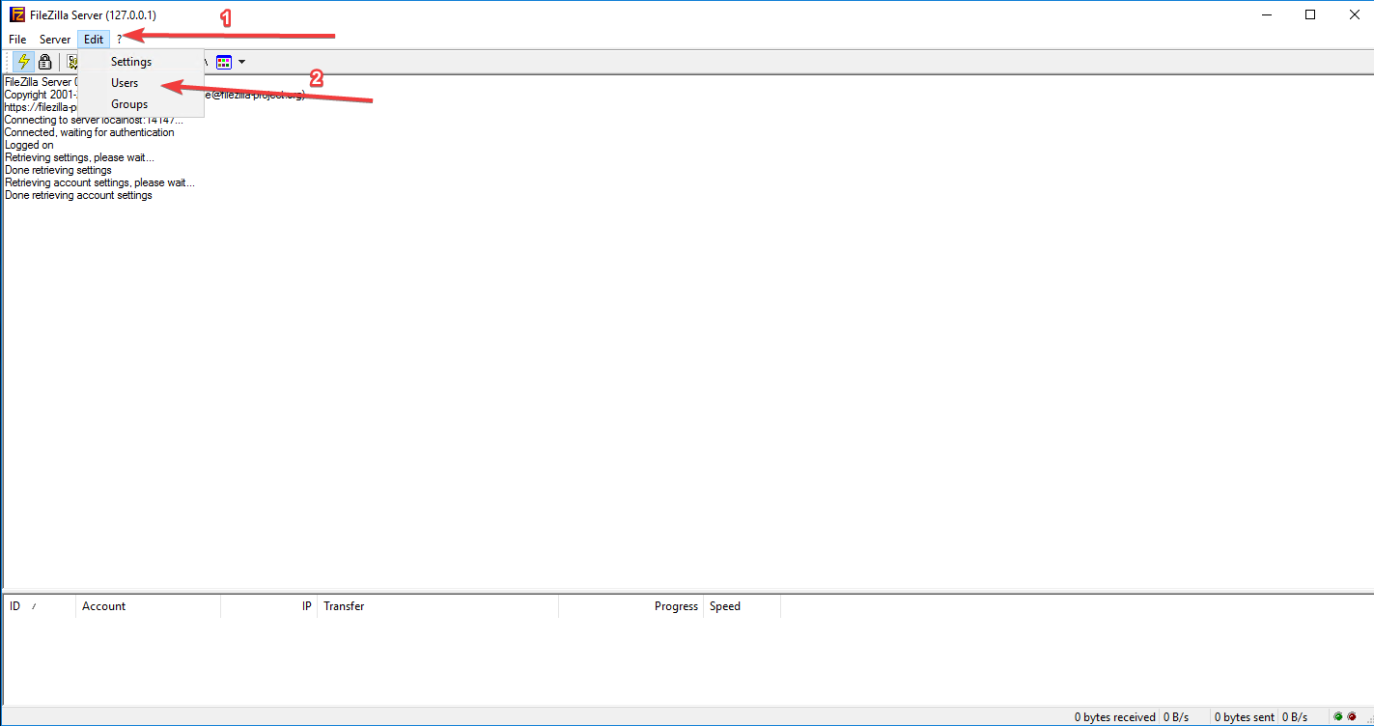Click the red status indicator light

point(1352,717)
